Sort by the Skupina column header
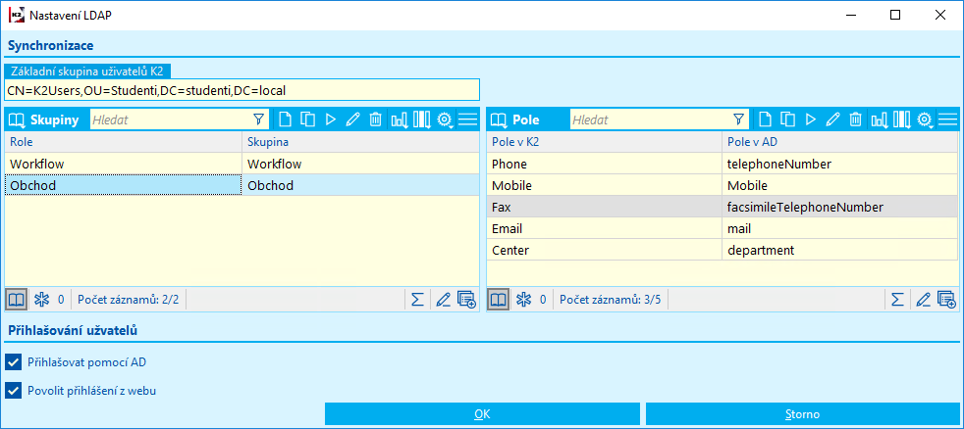This screenshot has width=964, height=429. [360, 142]
